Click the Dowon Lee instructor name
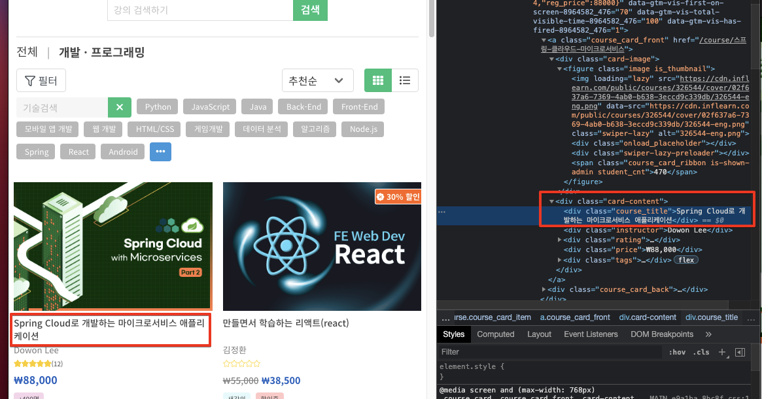 pos(36,351)
